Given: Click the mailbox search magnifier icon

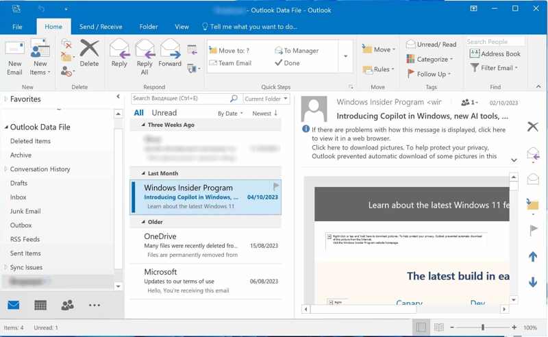Looking at the screenshot, I should point(234,99).
